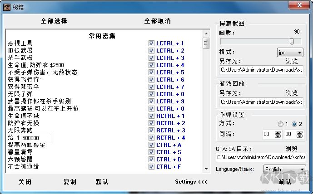Image resolution: width=313 pixels, height=194 pixels.
Task: Click the game replay save path field
Action: point(261,102)
